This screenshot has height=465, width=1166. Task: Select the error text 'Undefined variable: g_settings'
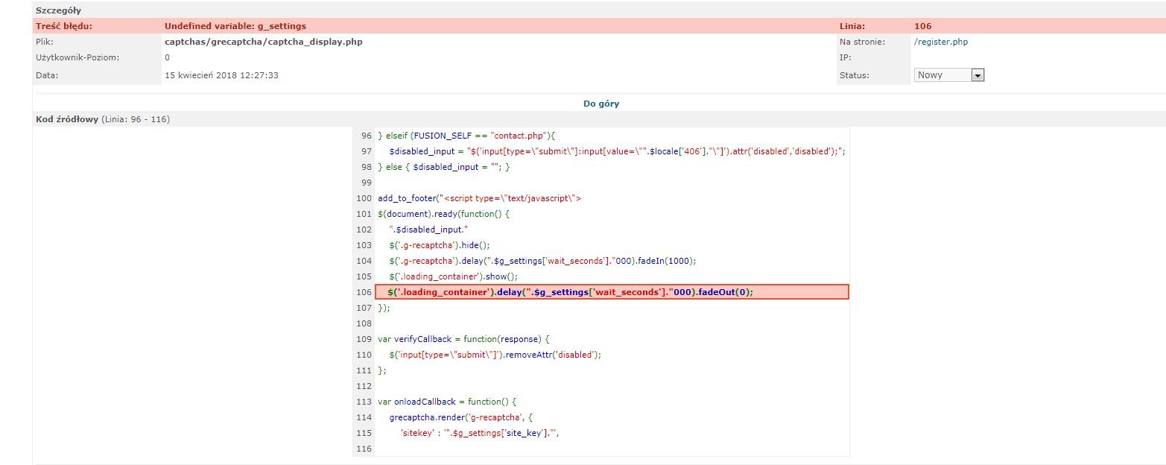pos(235,26)
